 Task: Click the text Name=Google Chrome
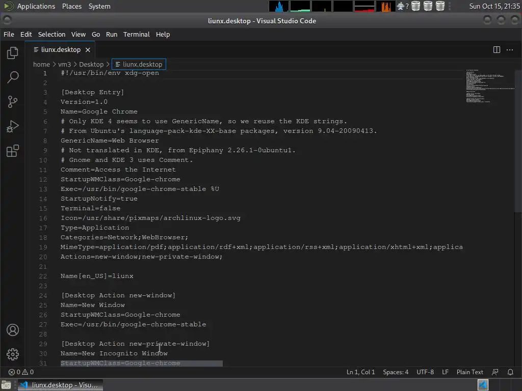[99, 111]
